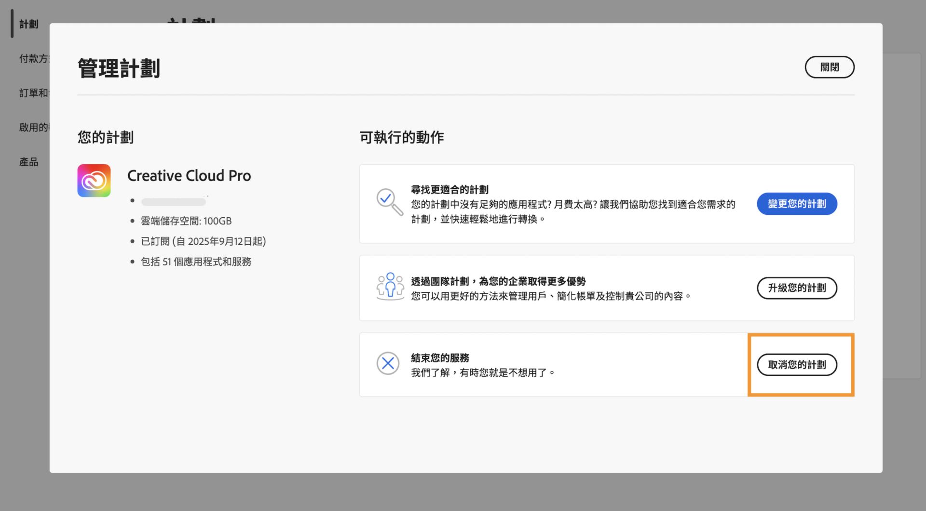This screenshot has height=511, width=926.
Task: Click the blue X circle icon for ending service
Action: 388,364
